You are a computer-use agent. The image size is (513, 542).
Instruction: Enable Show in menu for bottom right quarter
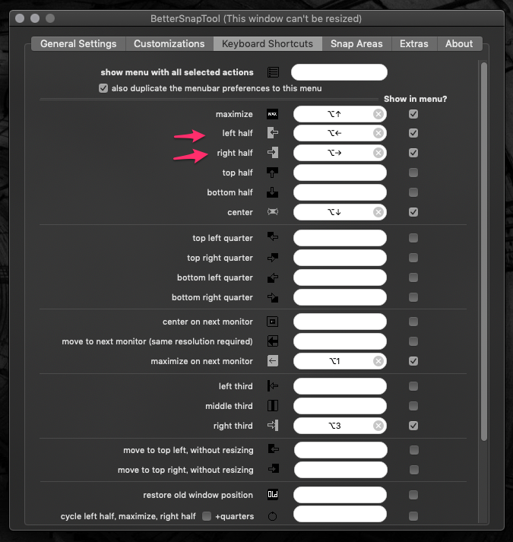(413, 297)
